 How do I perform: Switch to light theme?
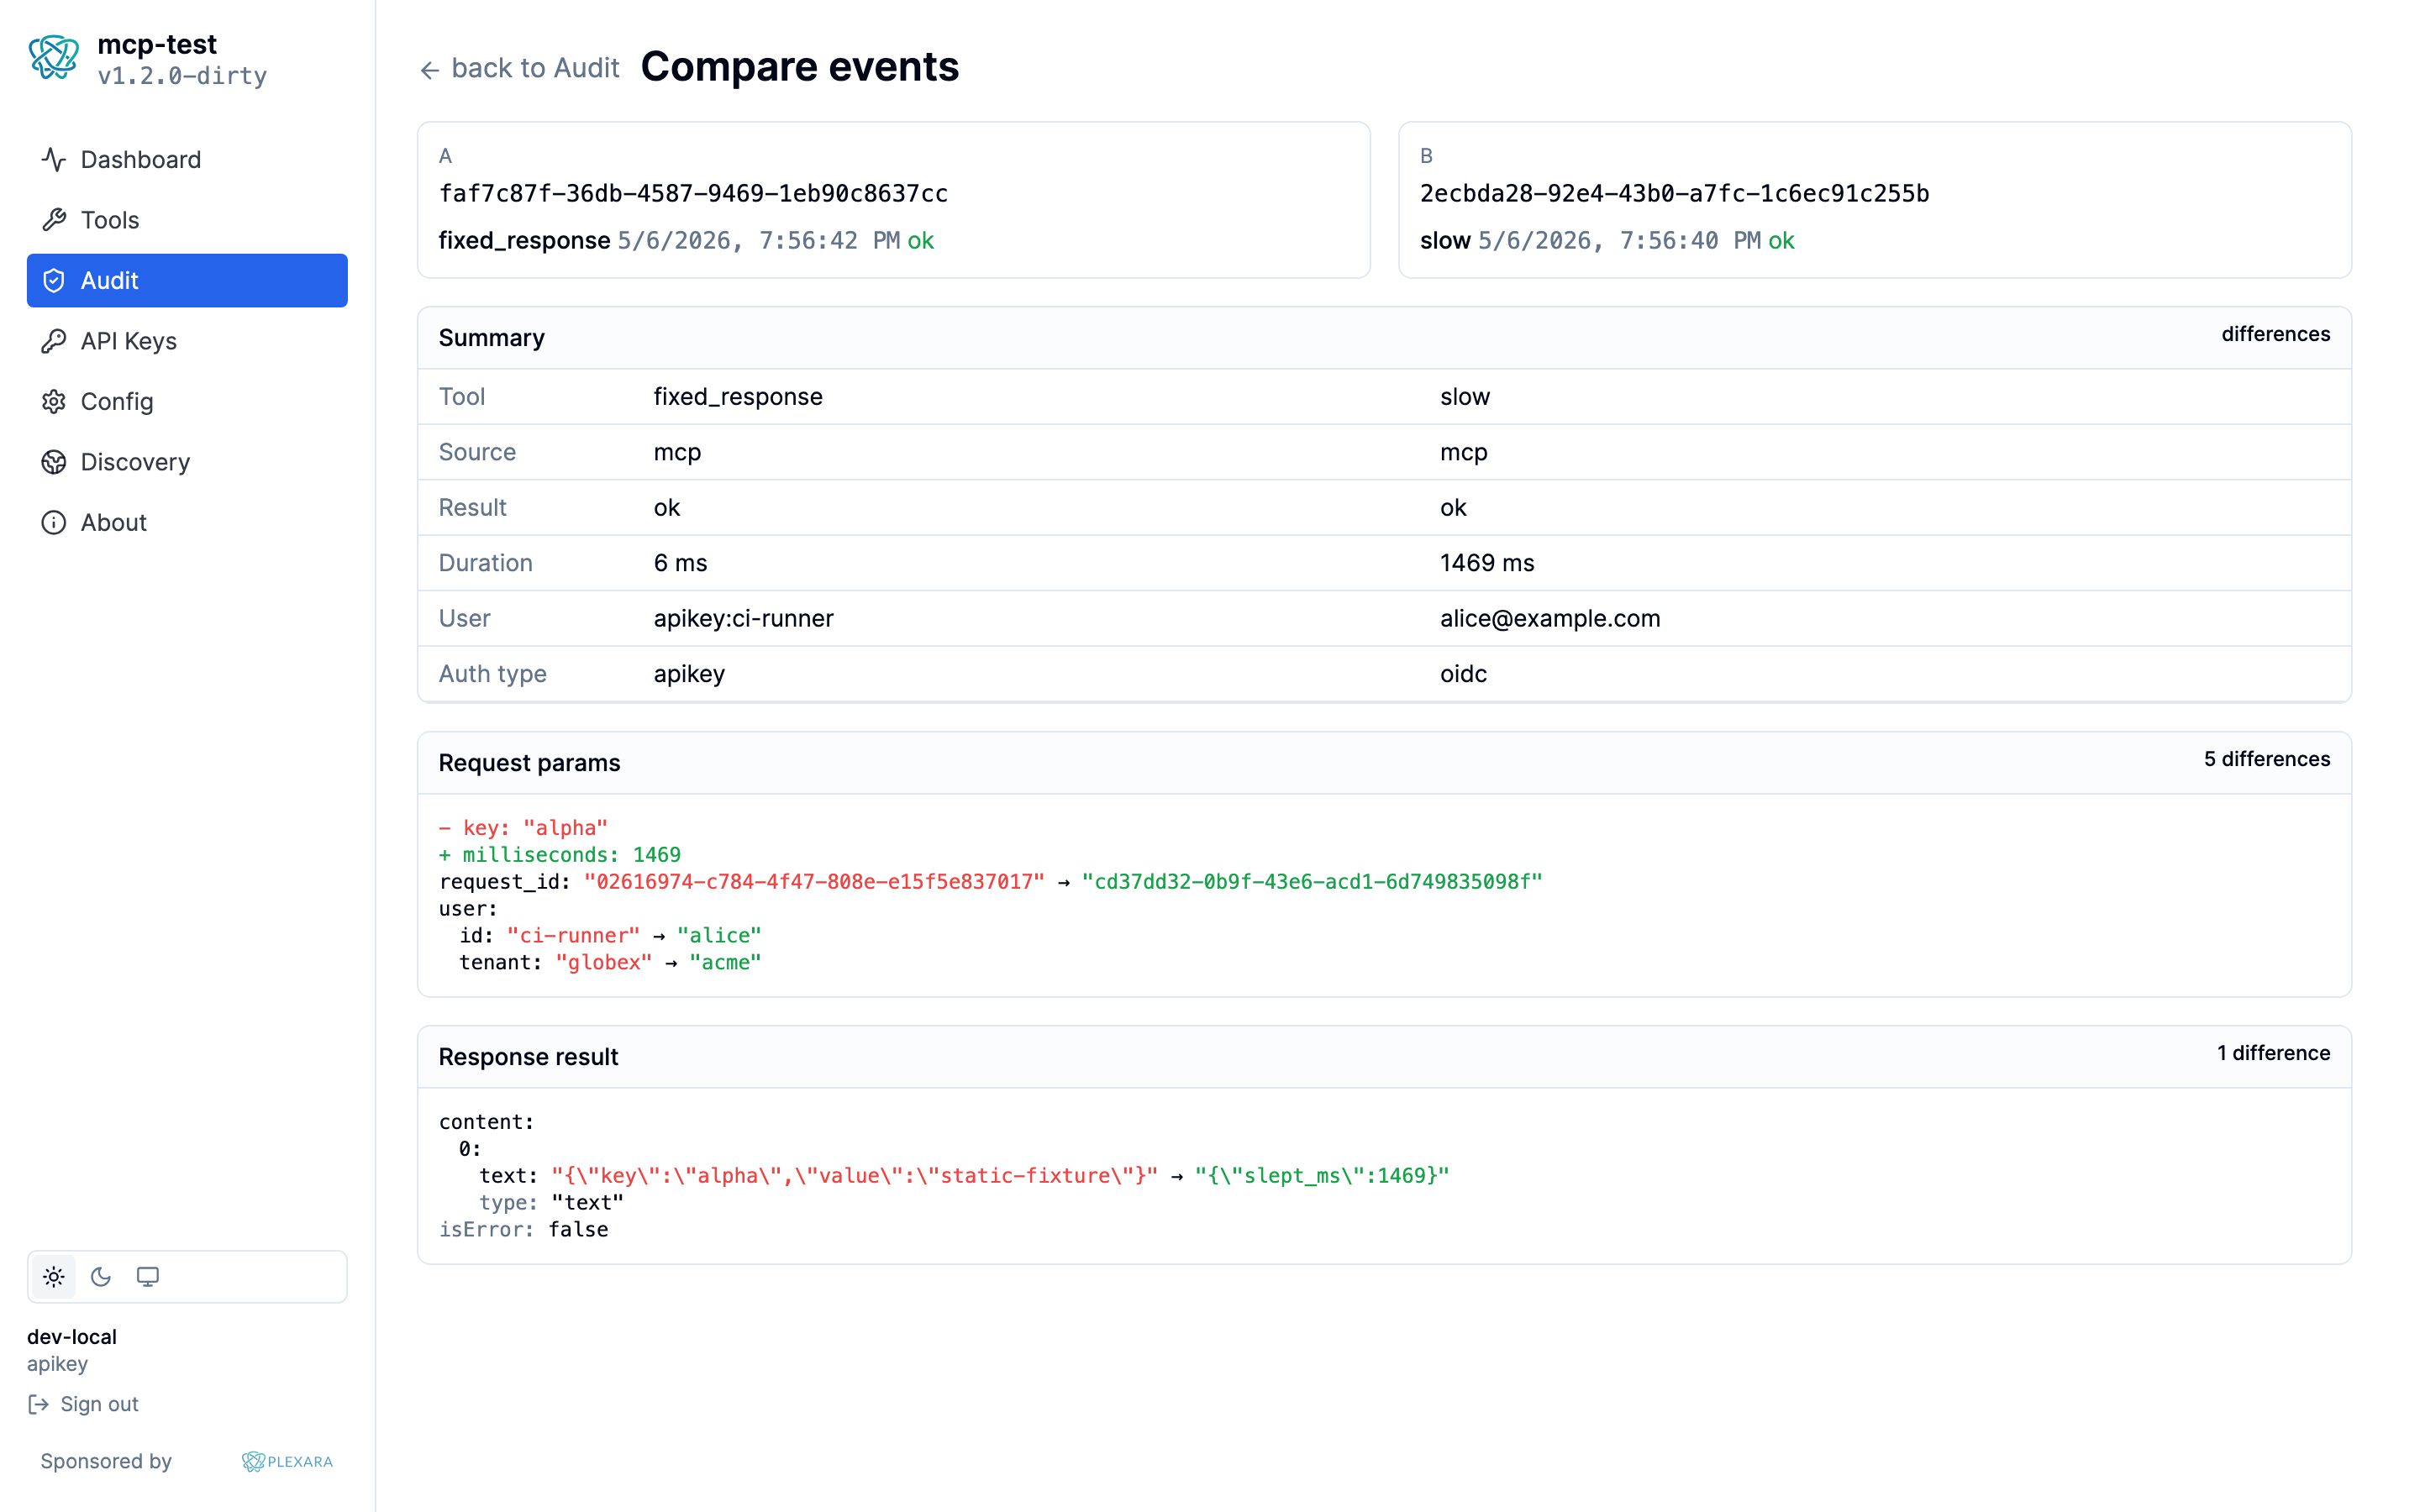(54, 1277)
